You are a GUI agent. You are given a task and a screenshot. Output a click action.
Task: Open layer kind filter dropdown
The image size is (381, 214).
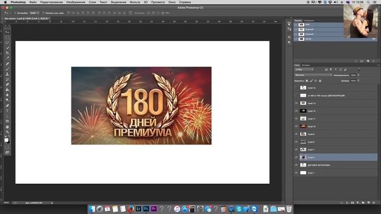coord(304,70)
